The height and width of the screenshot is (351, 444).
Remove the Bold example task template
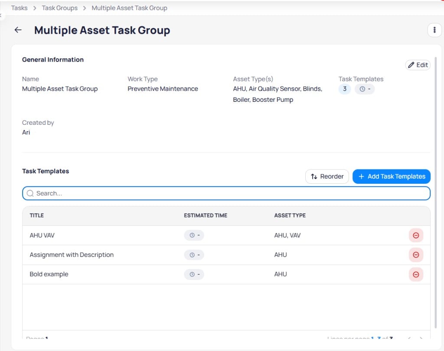tap(416, 274)
